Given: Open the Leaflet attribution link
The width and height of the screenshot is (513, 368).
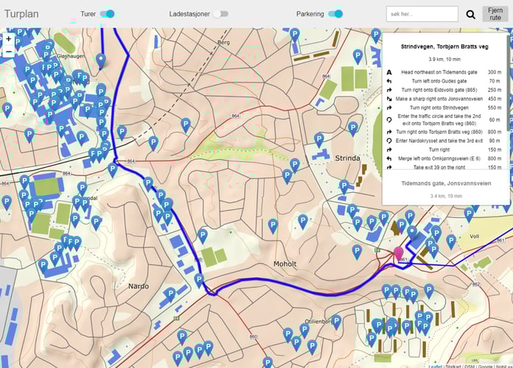Looking at the screenshot, I should click(435, 365).
